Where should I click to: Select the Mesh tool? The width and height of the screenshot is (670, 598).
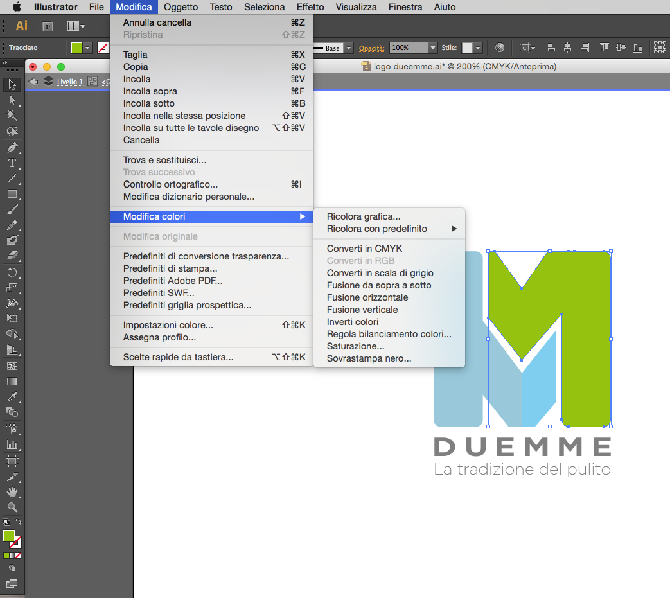tap(12, 366)
